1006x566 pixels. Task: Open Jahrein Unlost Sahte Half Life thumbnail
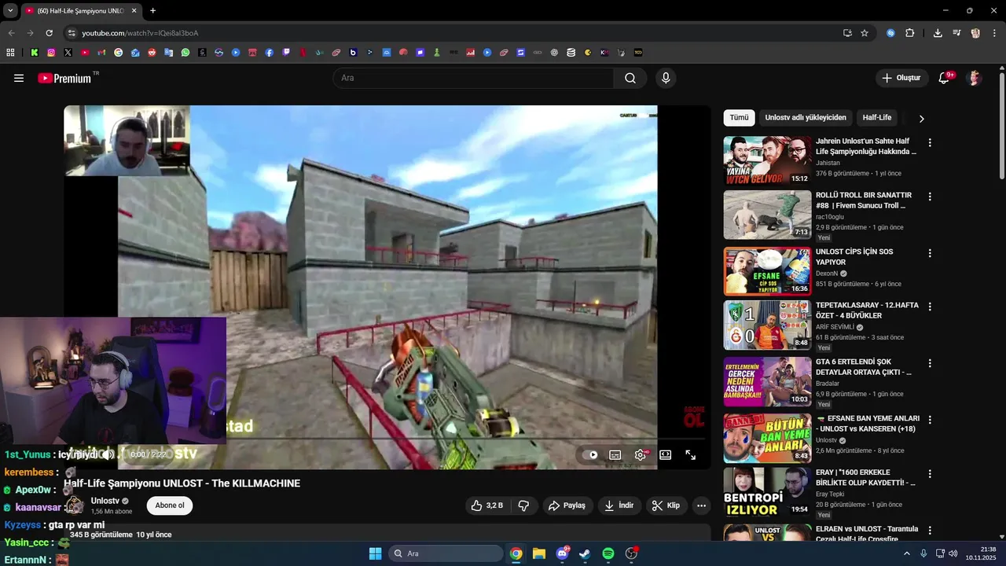[767, 160]
